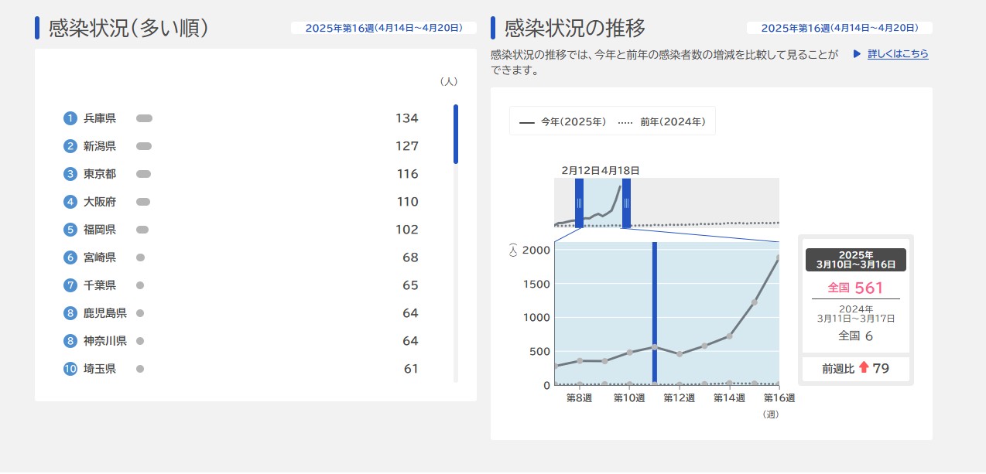The width and height of the screenshot is (986, 474).
Task: Click the blue week marker bar in chart
Action: pyautogui.click(x=655, y=313)
